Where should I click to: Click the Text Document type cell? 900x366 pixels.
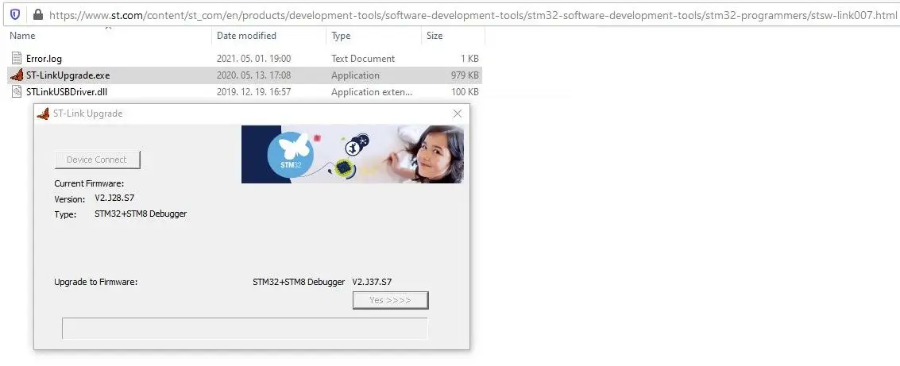pos(363,59)
